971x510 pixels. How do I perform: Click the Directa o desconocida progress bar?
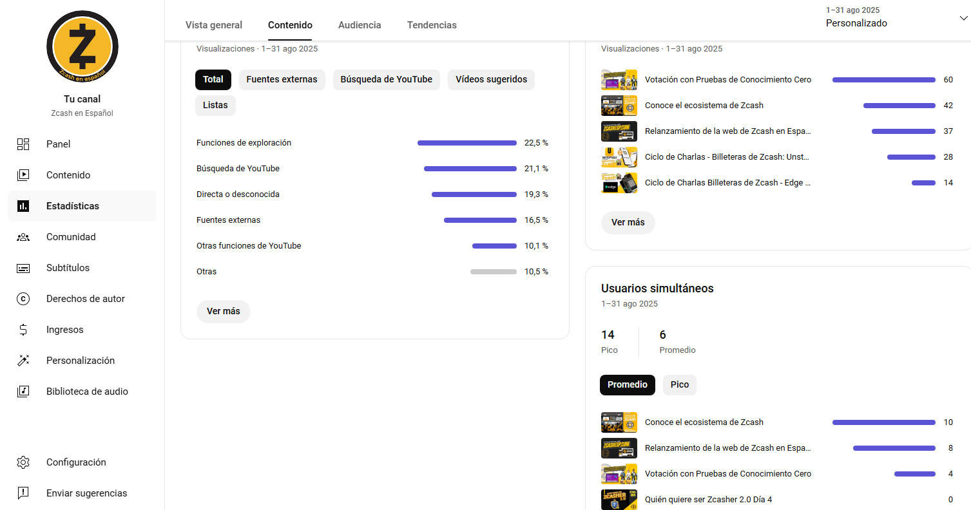point(474,194)
